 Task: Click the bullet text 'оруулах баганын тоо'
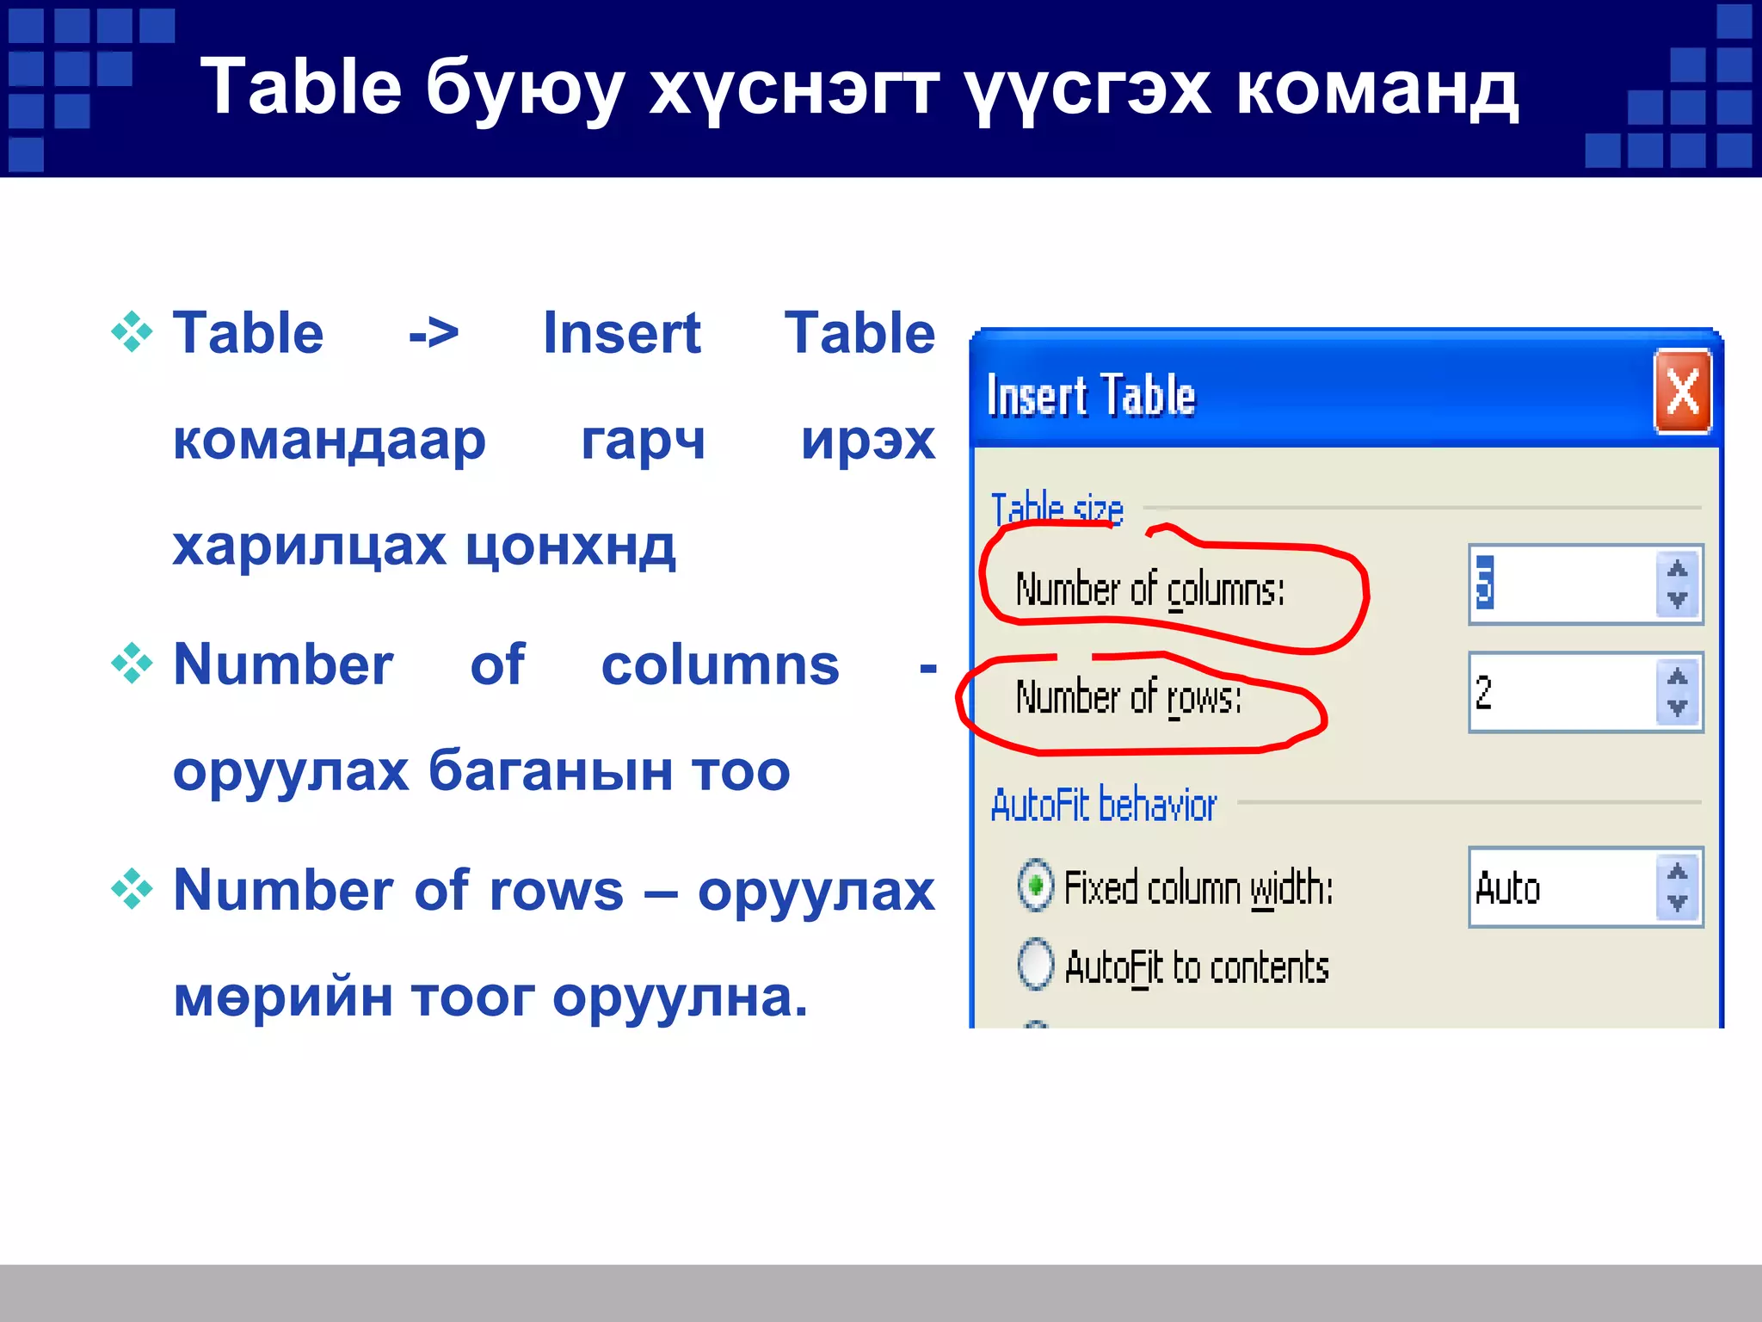[x=481, y=770]
